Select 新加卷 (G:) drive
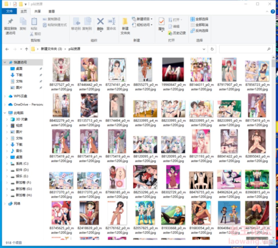 coord(21,189)
